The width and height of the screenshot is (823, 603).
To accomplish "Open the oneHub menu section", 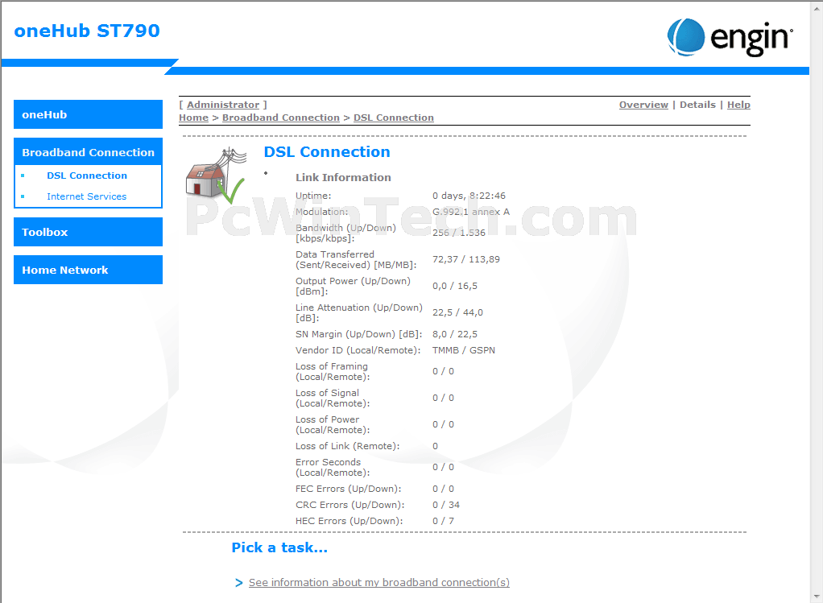I will 89,114.
